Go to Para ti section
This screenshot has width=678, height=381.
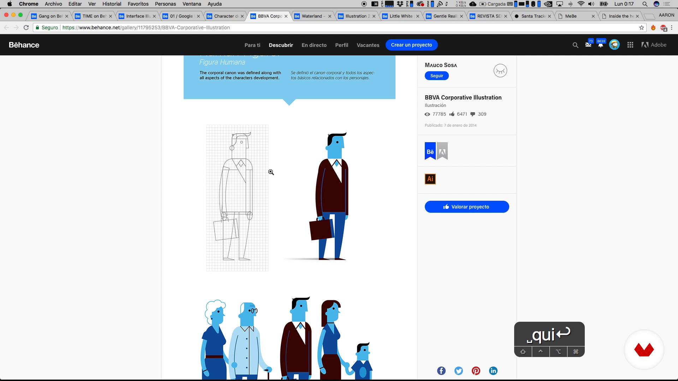point(252,45)
